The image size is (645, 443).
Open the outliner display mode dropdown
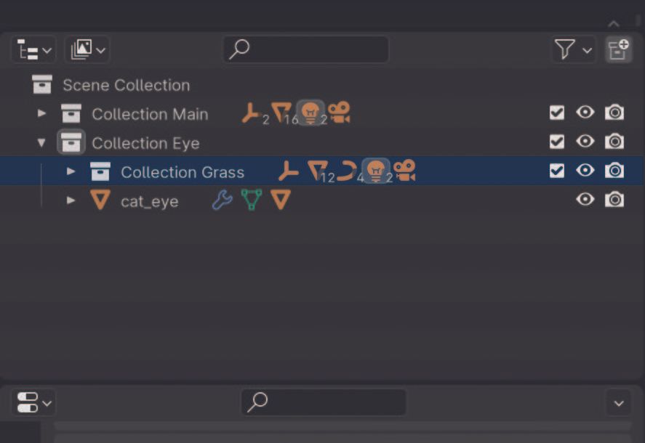[33, 49]
